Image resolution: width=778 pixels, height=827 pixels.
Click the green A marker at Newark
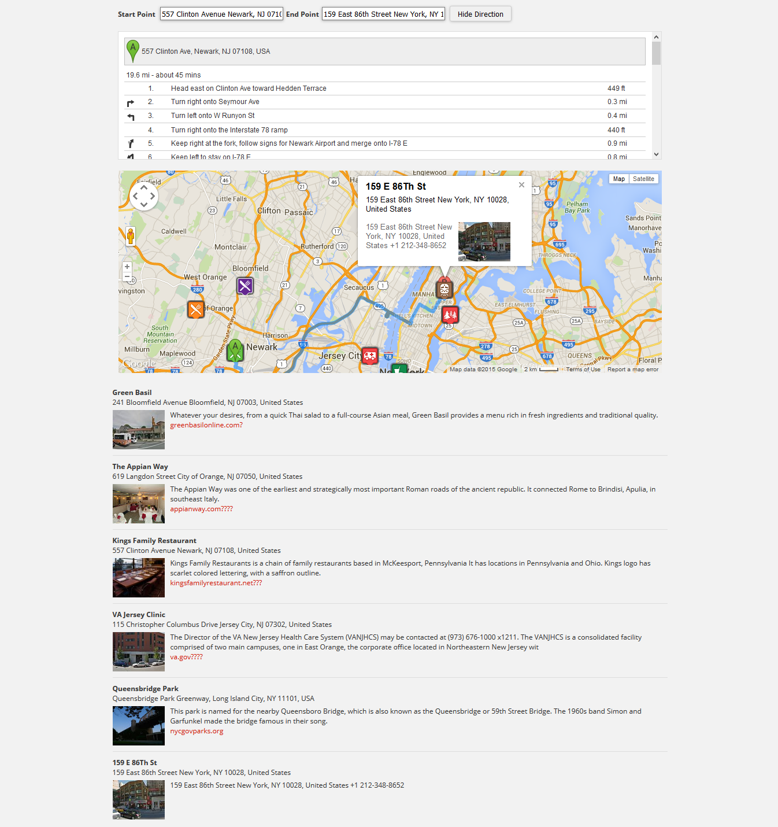click(x=235, y=350)
